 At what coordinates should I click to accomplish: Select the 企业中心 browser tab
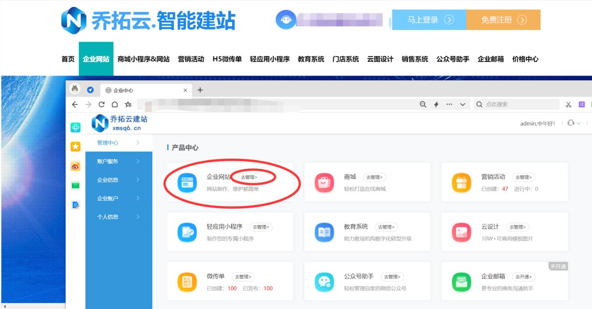tap(145, 90)
